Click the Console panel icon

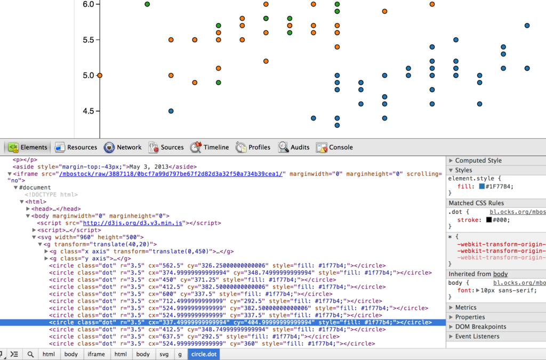click(x=322, y=148)
